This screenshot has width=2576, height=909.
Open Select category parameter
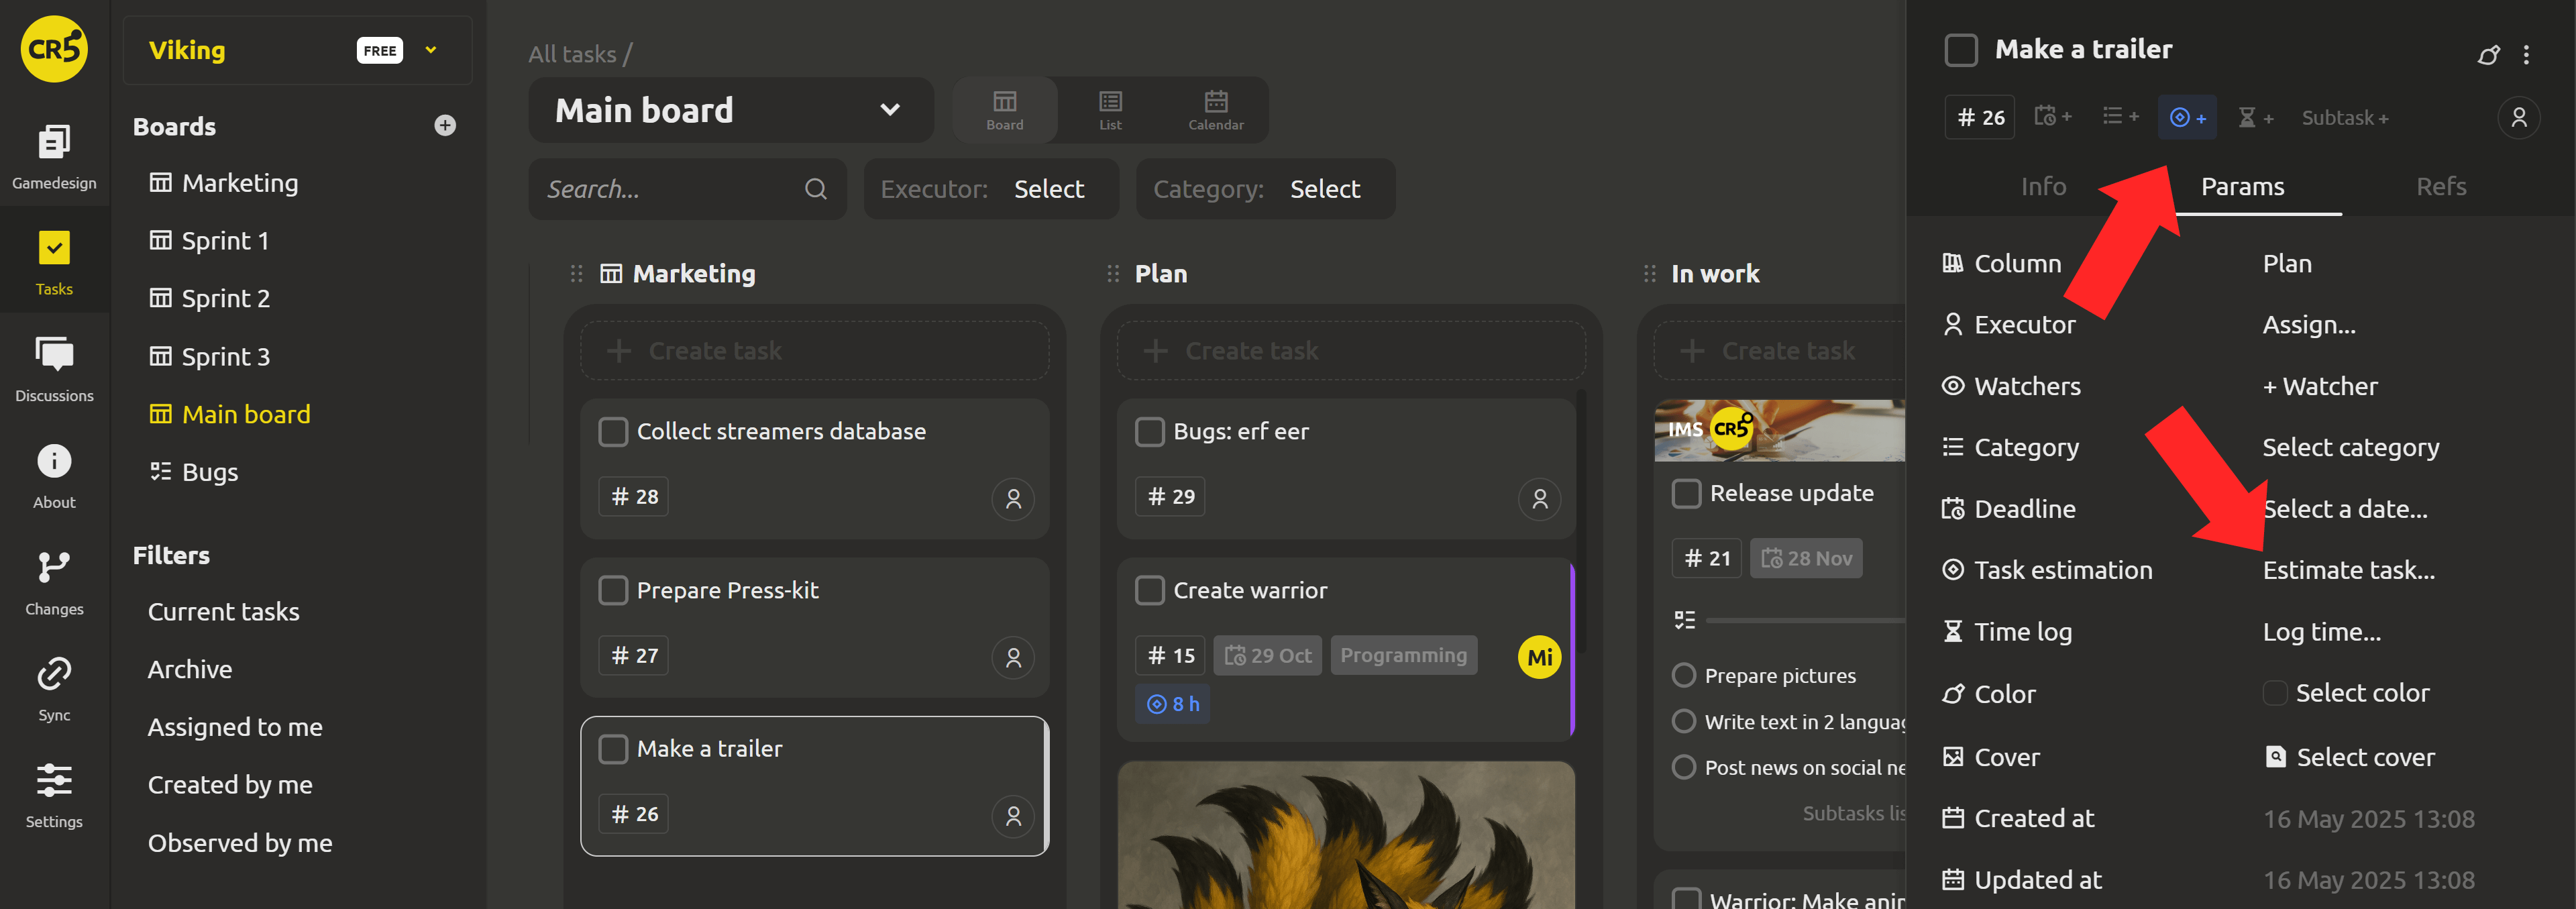coord(2350,448)
